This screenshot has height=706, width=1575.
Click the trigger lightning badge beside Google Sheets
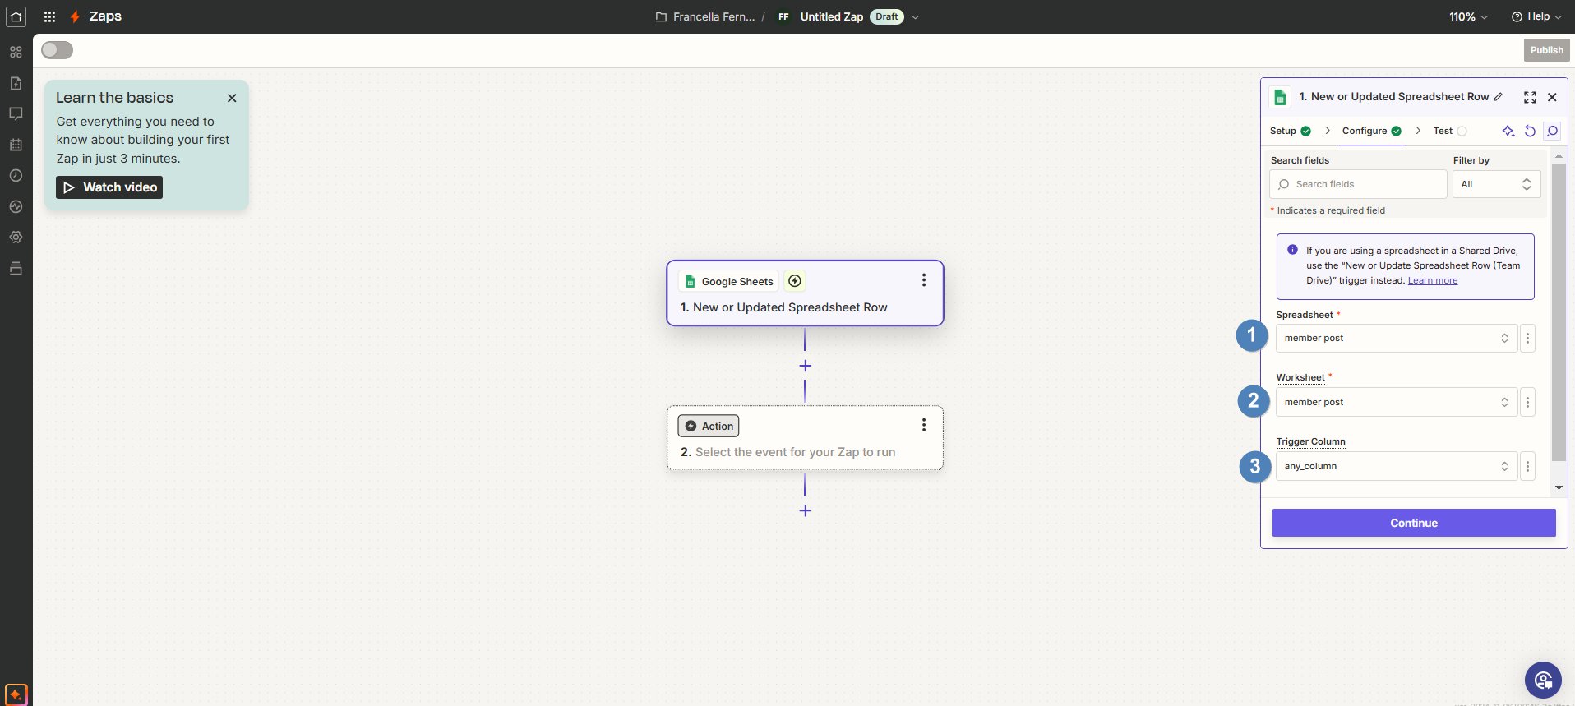tap(795, 281)
